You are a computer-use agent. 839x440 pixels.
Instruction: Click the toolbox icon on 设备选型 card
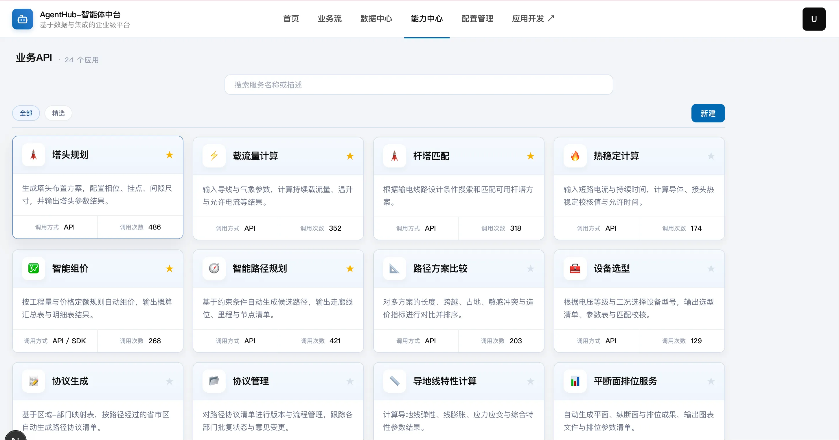coord(575,269)
